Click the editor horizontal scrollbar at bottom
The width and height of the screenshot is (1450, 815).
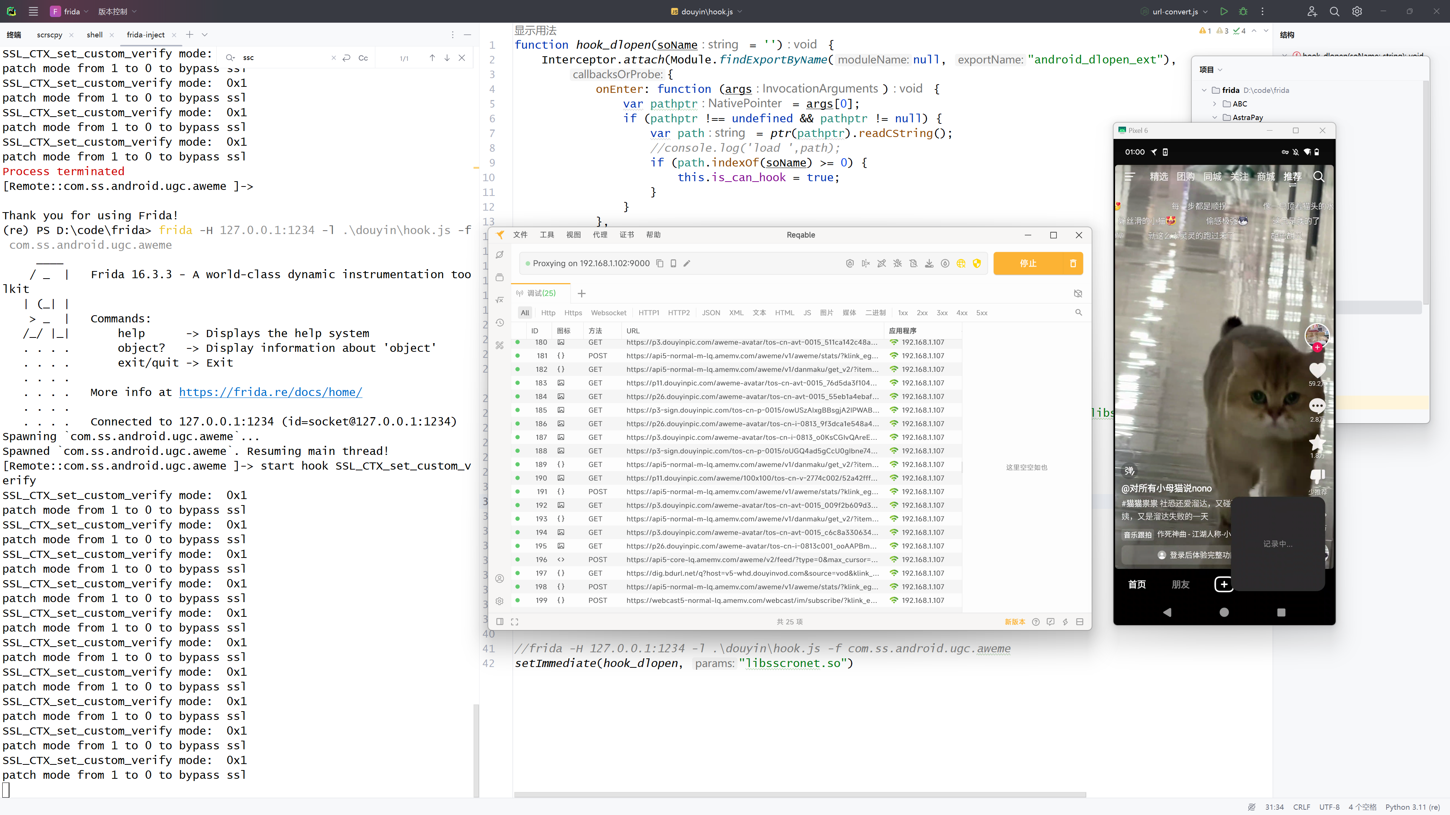[x=799, y=795]
